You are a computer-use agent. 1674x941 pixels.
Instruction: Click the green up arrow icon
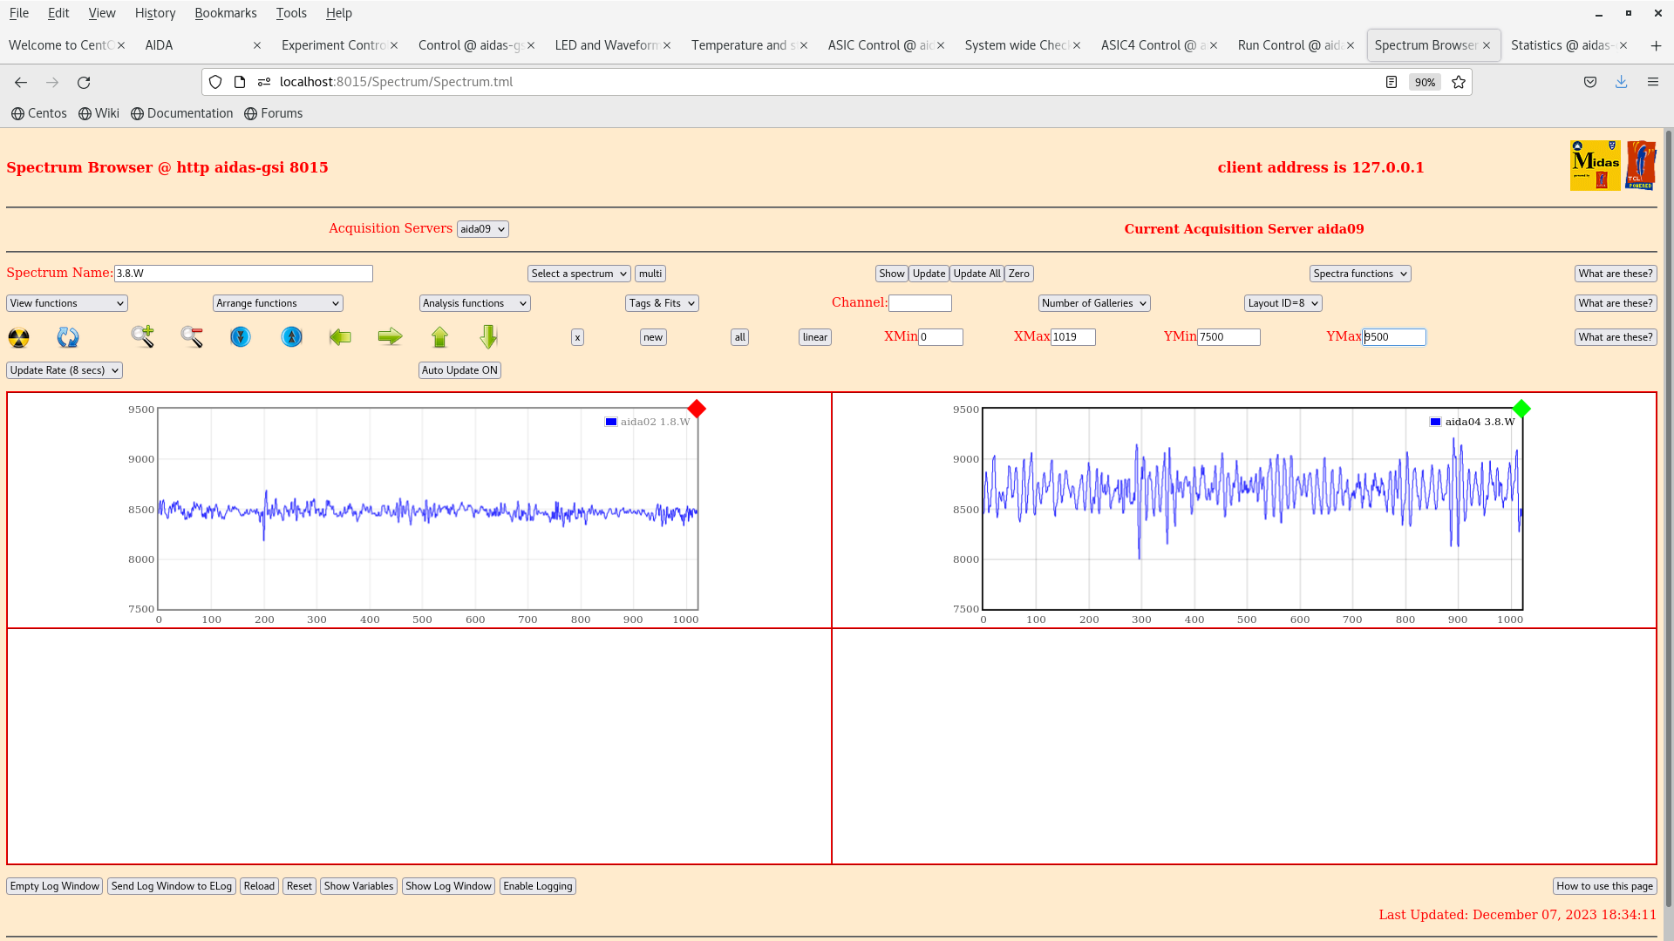click(439, 337)
